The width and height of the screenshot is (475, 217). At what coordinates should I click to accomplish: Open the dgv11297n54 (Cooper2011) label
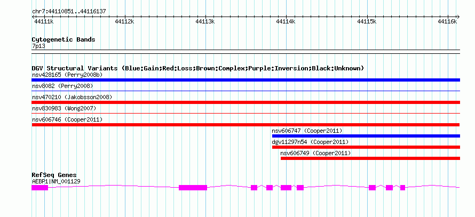[x=310, y=142]
